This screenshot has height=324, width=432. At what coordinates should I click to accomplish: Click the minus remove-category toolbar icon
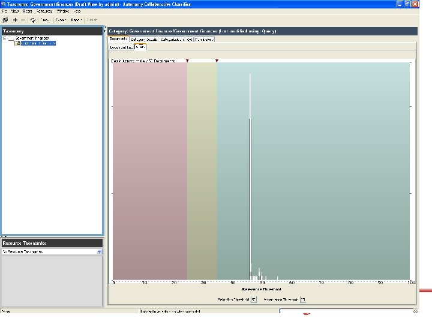point(23,20)
